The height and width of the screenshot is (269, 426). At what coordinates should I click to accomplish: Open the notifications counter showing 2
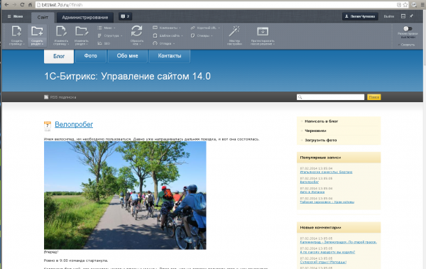(x=125, y=16)
